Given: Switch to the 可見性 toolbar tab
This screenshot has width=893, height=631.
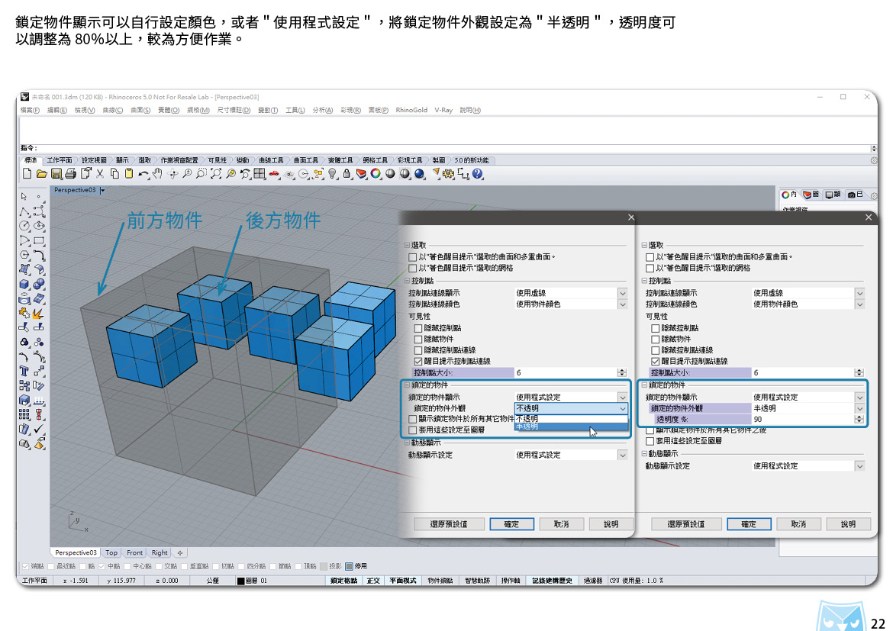Looking at the screenshot, I should pyautogui.click(x=217, y=160).
